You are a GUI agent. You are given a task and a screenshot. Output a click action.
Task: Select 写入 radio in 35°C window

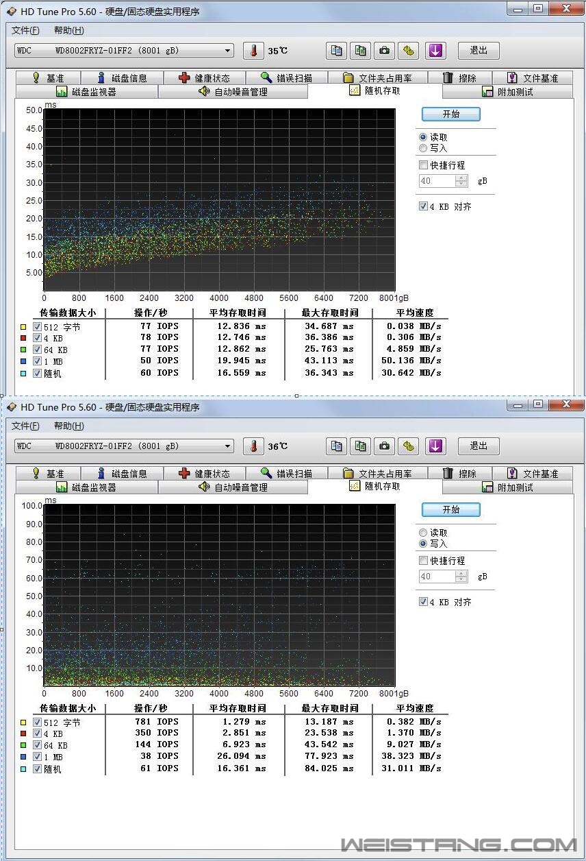pyautogui.click(x=423, y=148)
